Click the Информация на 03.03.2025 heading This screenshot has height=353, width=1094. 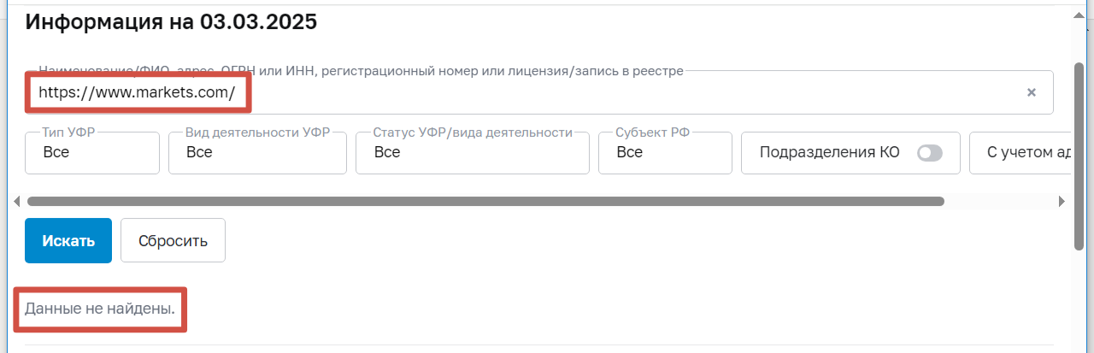click(171, 22)
